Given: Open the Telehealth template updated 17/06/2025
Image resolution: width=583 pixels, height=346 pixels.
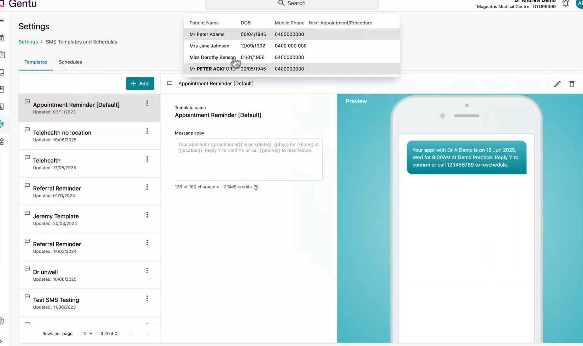Looking at the screenshot, I should 89,163.
